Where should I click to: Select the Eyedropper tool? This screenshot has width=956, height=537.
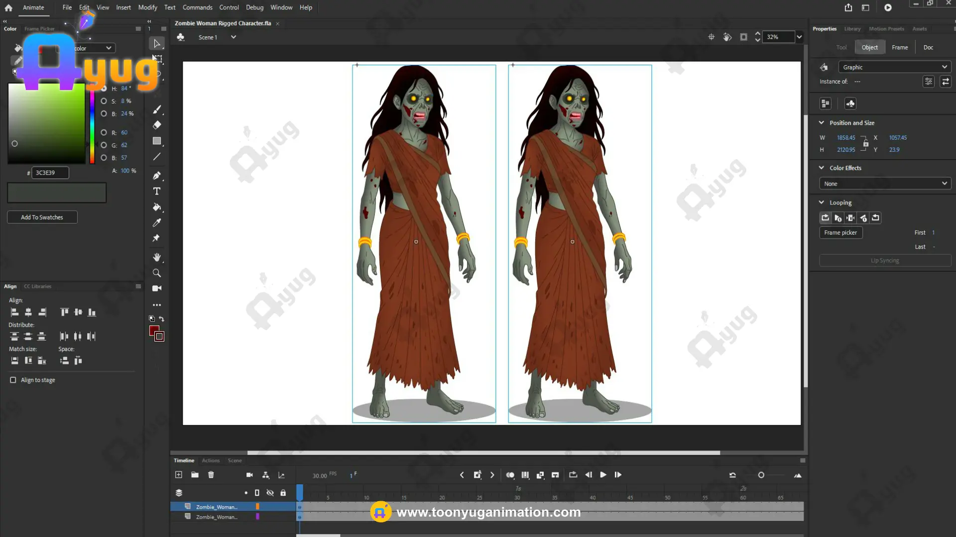(x=157, y=223)
